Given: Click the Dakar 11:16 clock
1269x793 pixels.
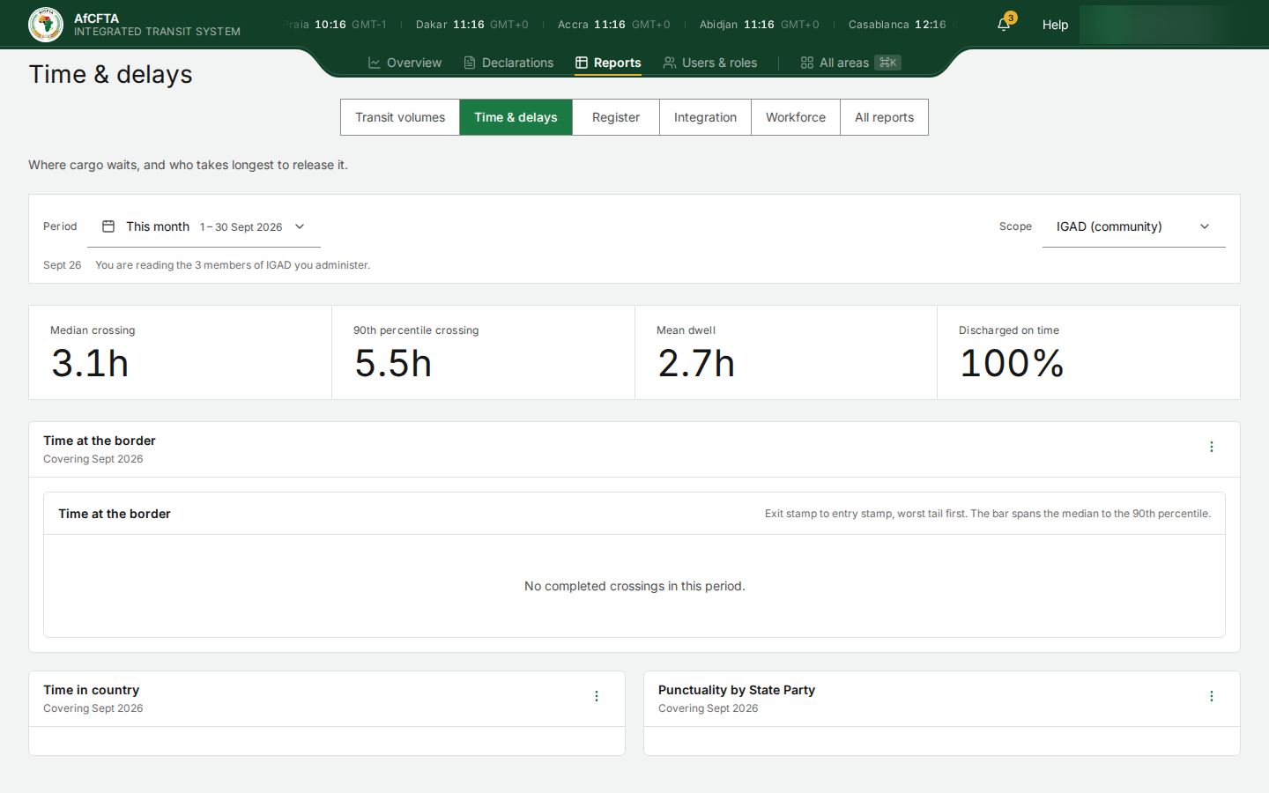Looking at the screenshot, I should tap(471, 25).
